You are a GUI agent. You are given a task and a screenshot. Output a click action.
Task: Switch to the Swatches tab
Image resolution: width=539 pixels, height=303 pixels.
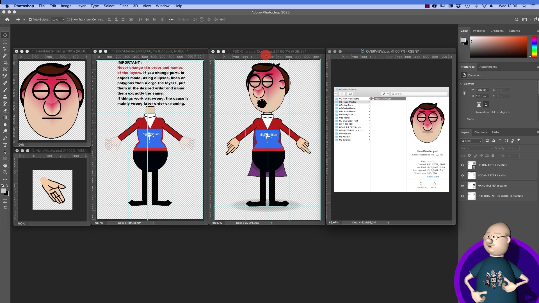[479, 31]
